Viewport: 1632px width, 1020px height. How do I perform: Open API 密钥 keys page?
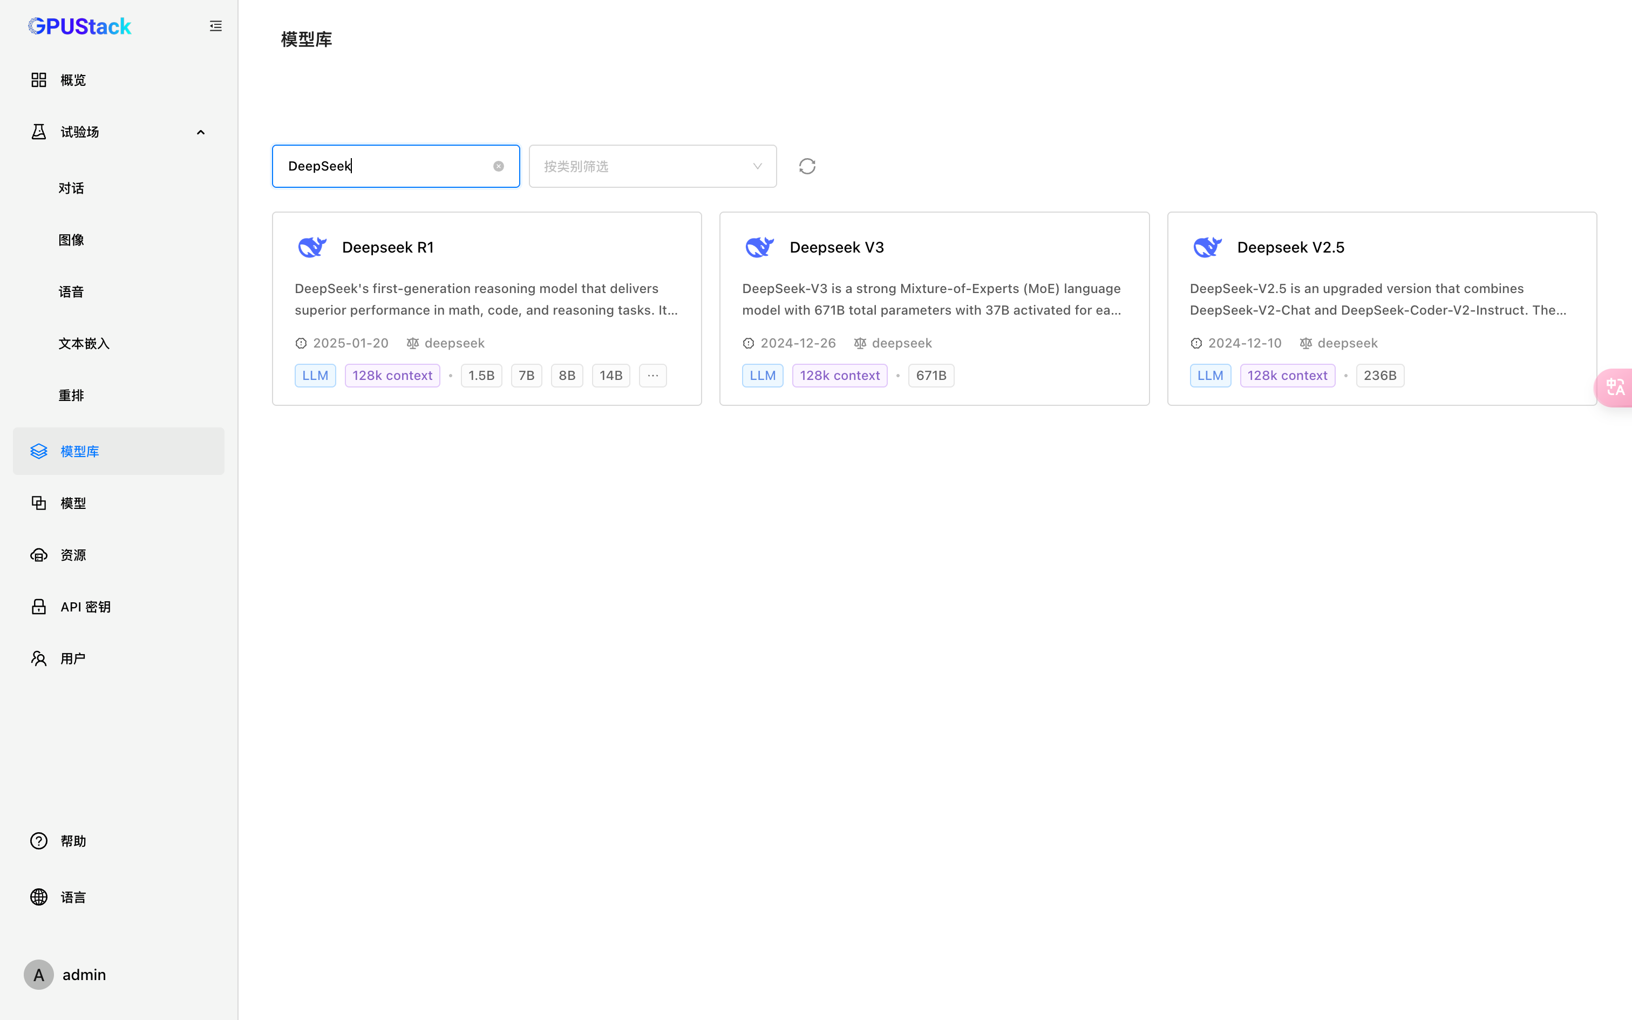click(x=119, y=607)
